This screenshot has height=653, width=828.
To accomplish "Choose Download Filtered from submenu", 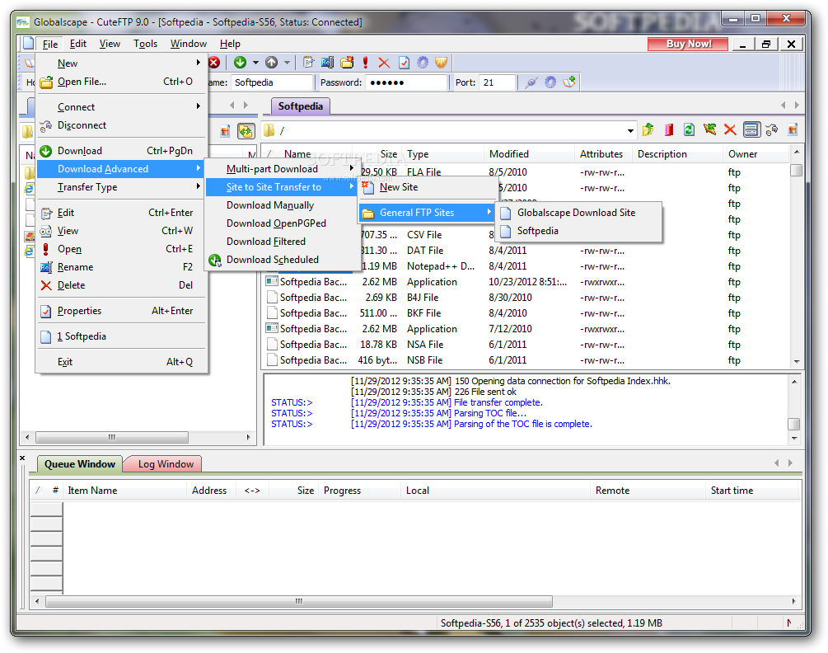I will pos(280,242).
